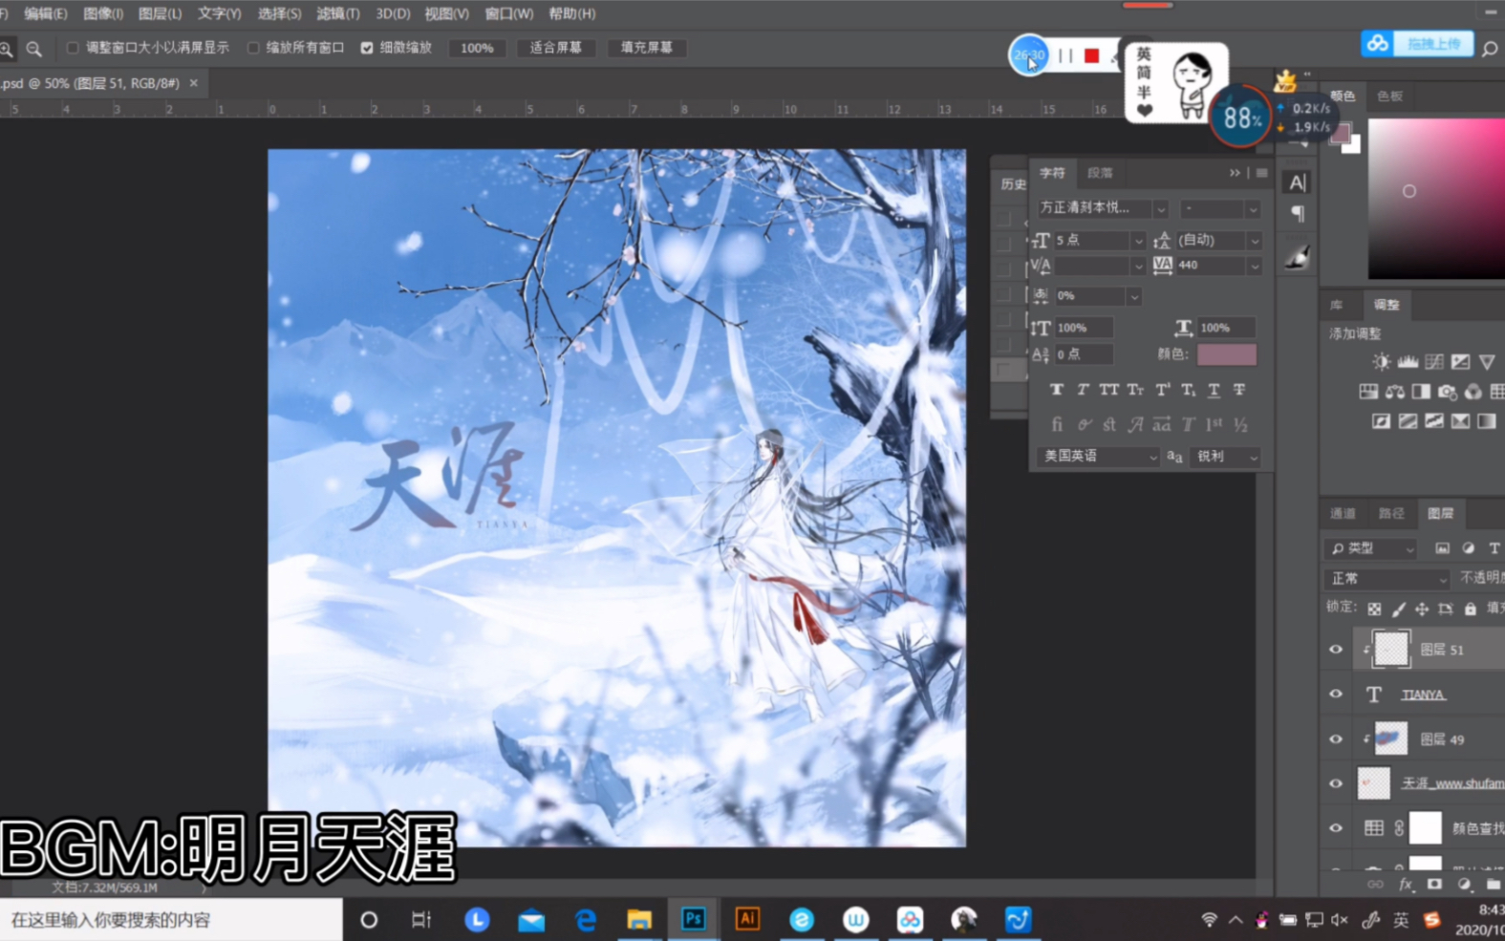This screenshot has height=941, width=1505.
Task: Open the tracking 440 dropdown
Action: tap(1255, 266)
